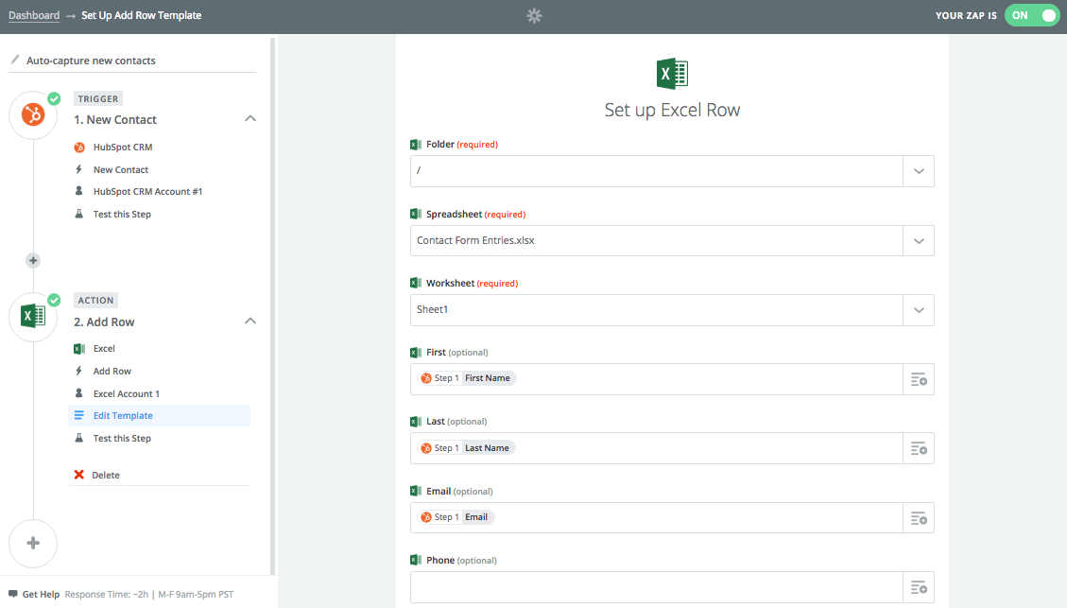
Task: Click the small plus between steps
Action: (33, 260)
